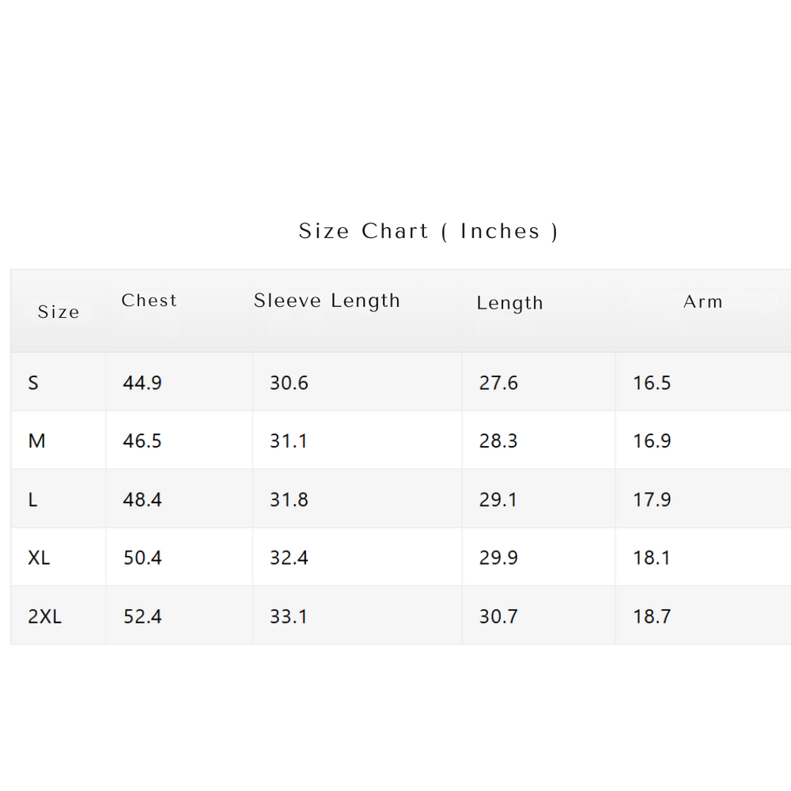Click chest value 52.4 in 2XL row
This screenshot has width=791, height=791.
(142, 616)
